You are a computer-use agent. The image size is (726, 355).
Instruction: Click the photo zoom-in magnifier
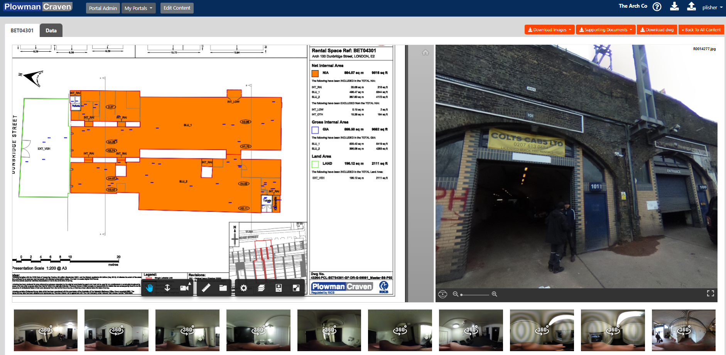(x=494, y=294)
